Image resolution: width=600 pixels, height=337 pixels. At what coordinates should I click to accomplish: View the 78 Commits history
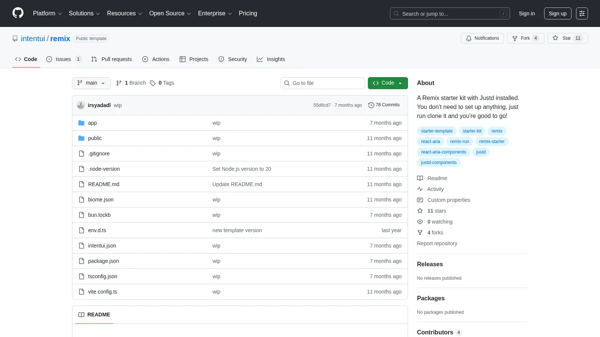pyautogui.click(x=384, y=105)
